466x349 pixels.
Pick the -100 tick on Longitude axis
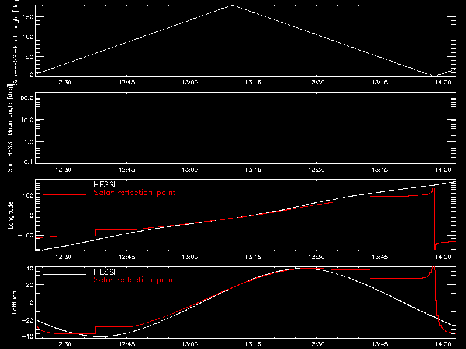click(26, 236)
